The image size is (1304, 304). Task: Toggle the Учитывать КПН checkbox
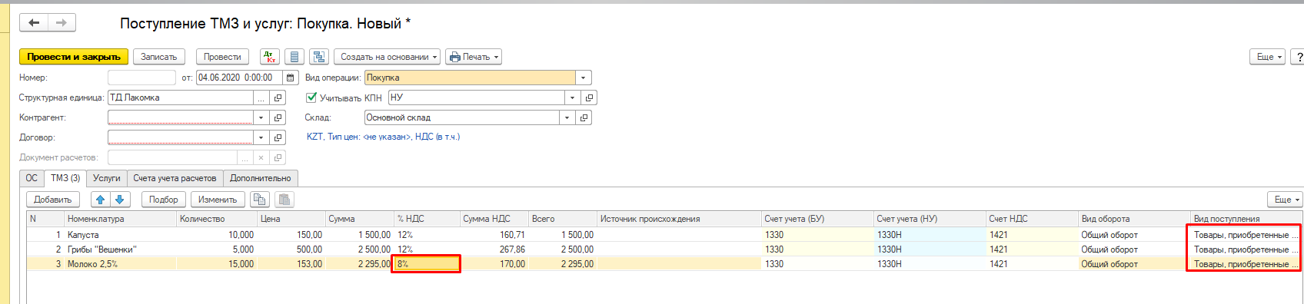(311, 97)
